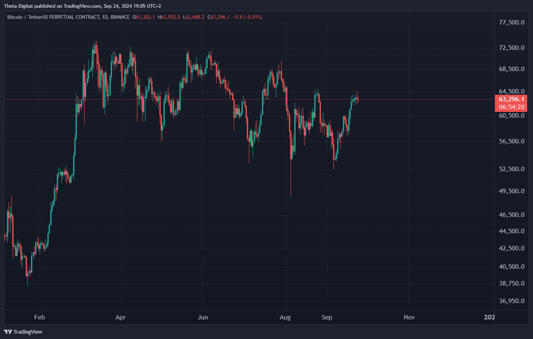
Task: Click the TradingView wordmark at bottom left
Action: coord(28,332)
